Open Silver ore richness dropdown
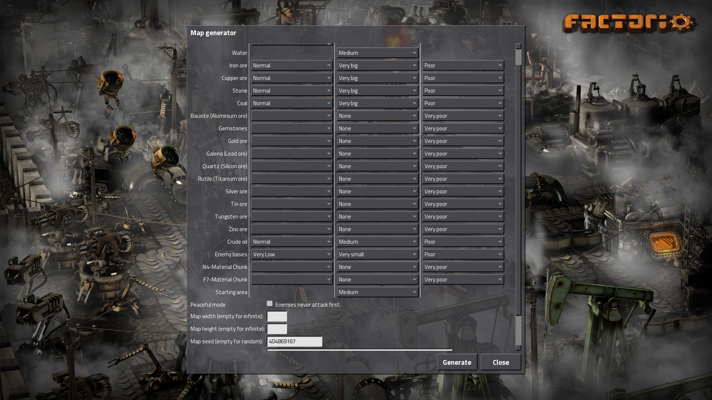712x400 pixels. point(463,191)
